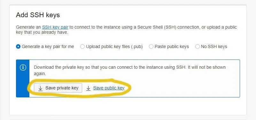This screenshot has height=120, width=256.
Task: Select the No SSH keys radio button
Action: pos(198,47)
